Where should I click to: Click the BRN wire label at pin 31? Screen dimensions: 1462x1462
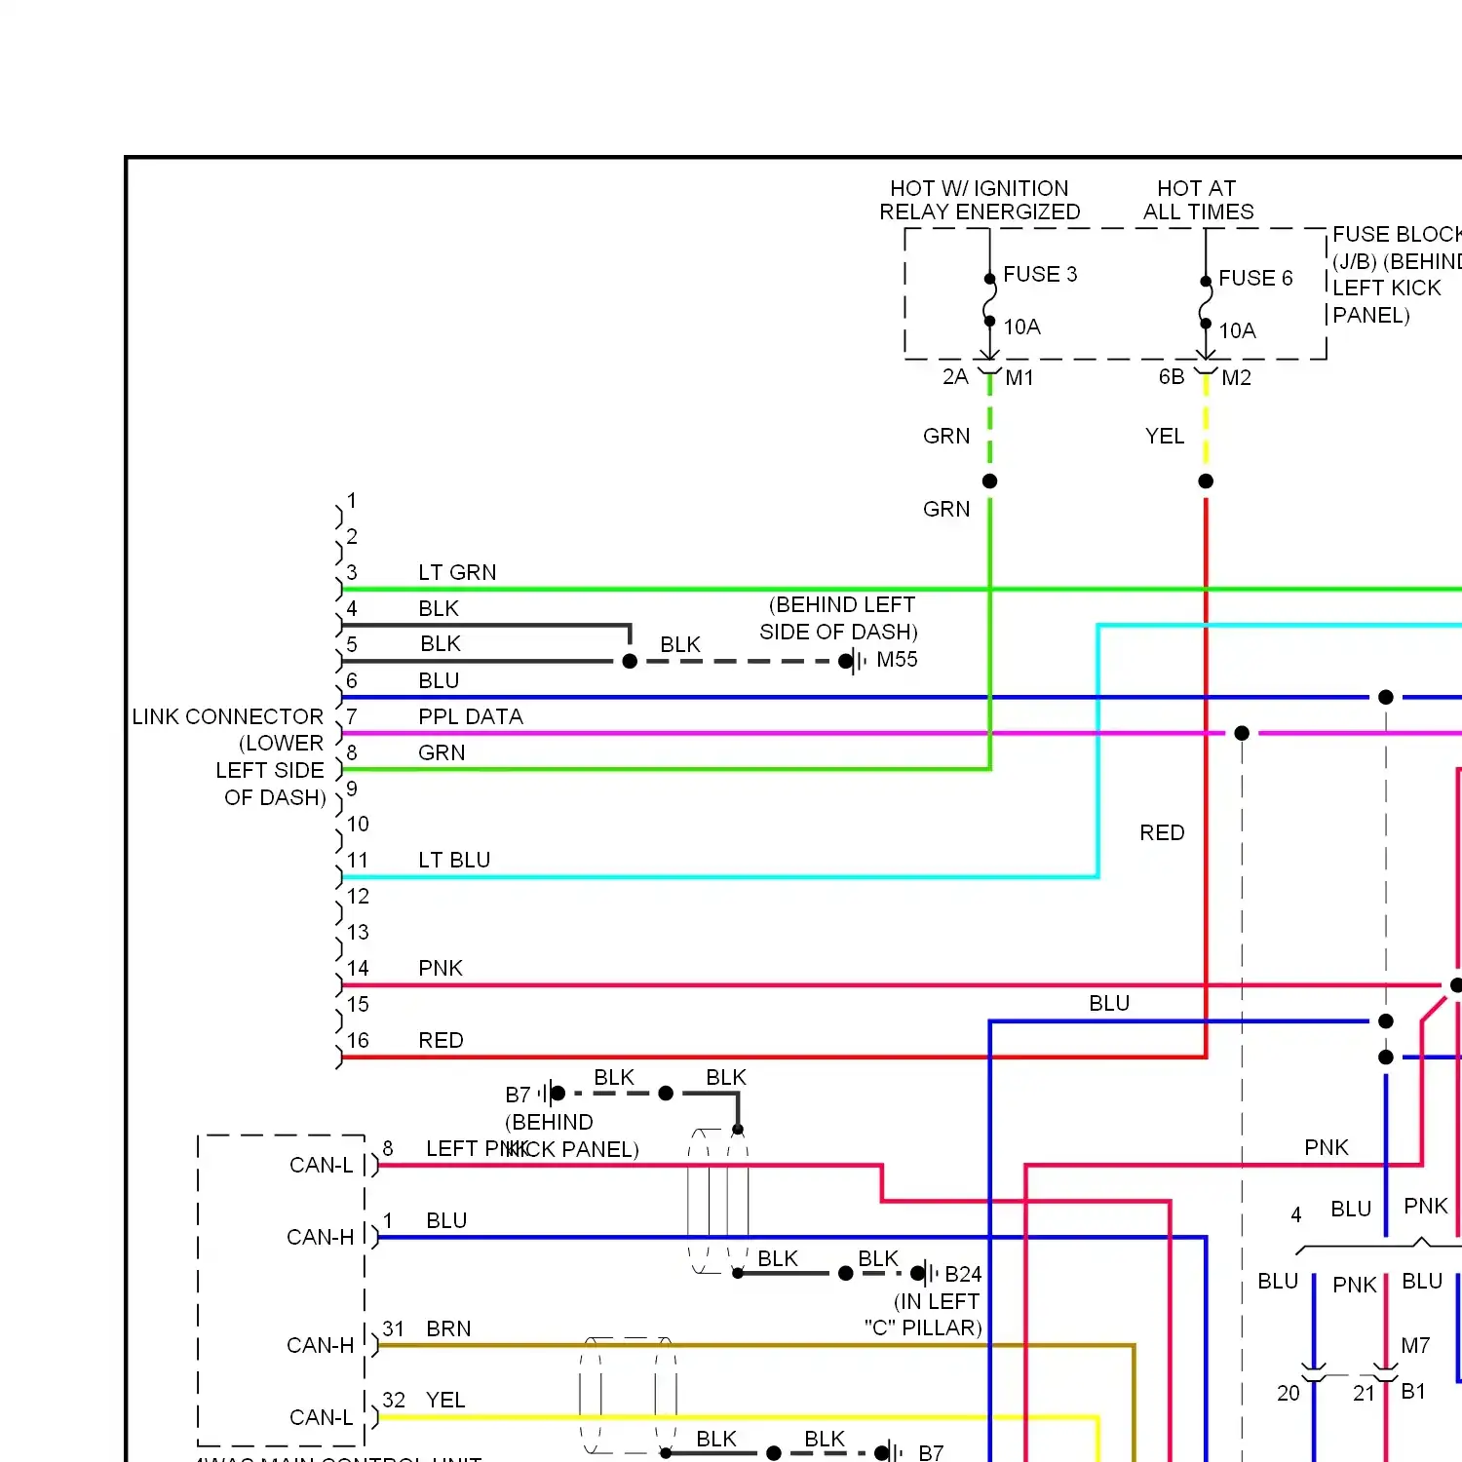[448, 1328]
